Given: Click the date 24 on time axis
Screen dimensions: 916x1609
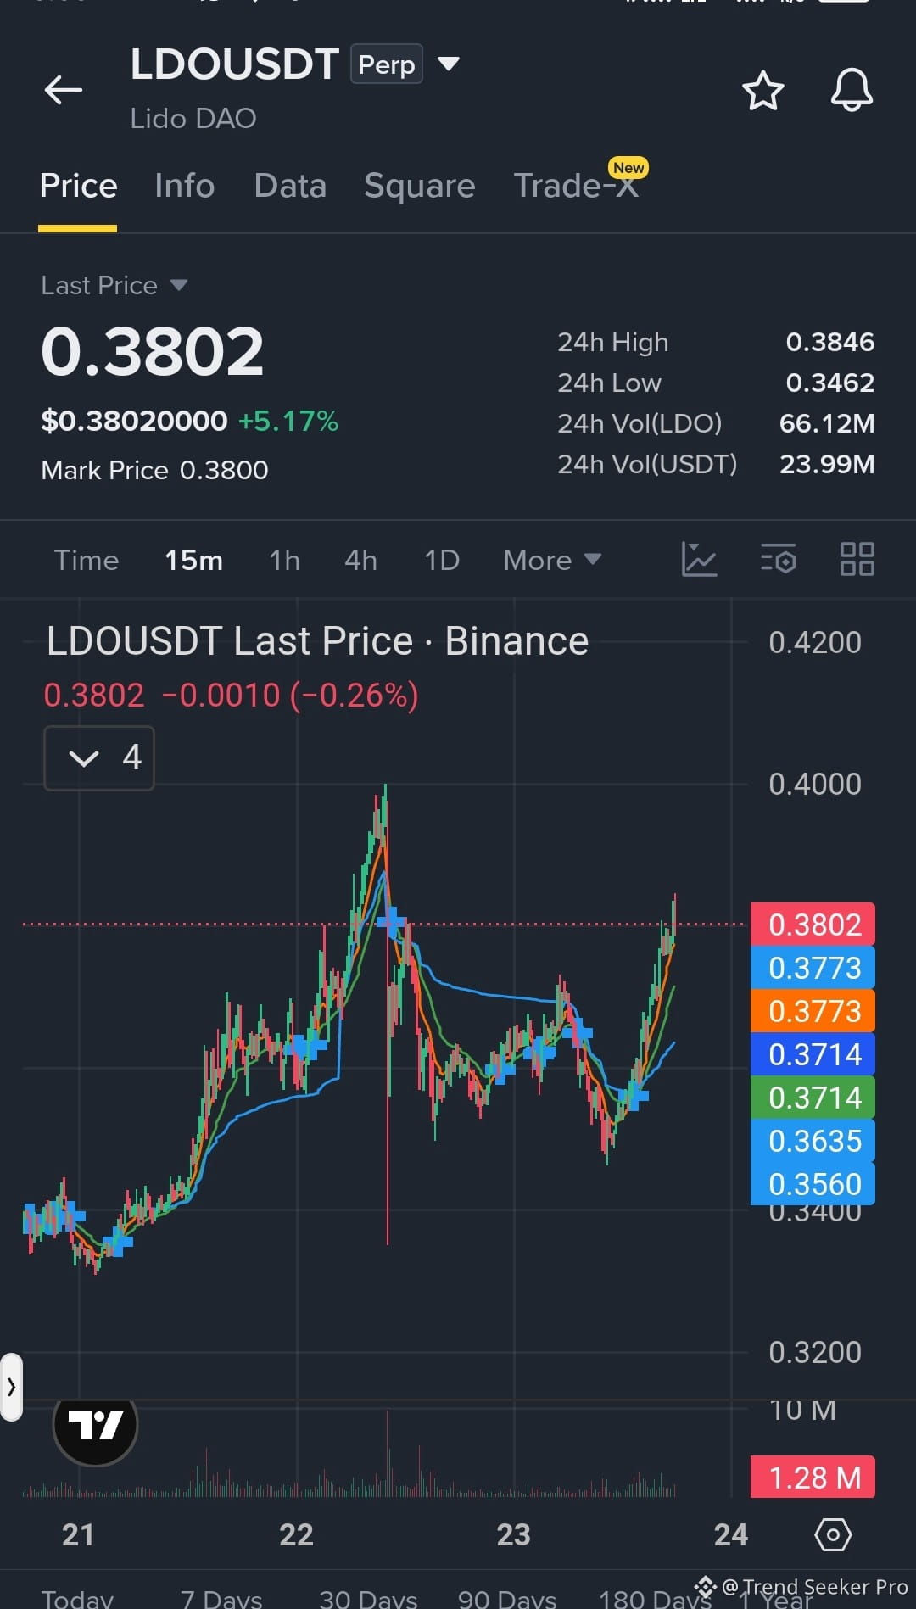Looking at the screenshot, I should pos(731,1534).
